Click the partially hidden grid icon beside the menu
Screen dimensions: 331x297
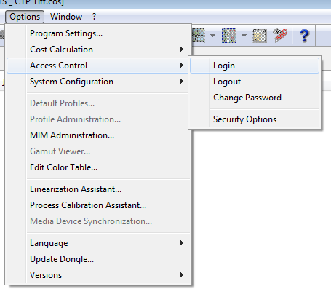[x=199, y=36]
